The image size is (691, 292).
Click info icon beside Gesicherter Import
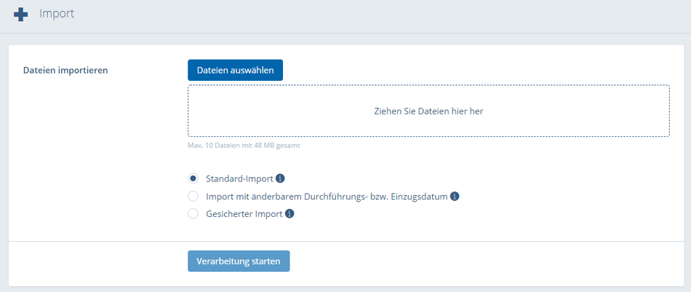[x=289, y=214]
